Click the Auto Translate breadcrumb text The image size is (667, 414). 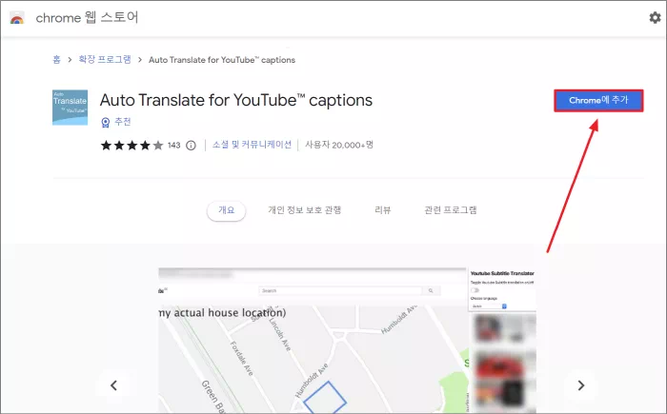[x=222, y=60]
